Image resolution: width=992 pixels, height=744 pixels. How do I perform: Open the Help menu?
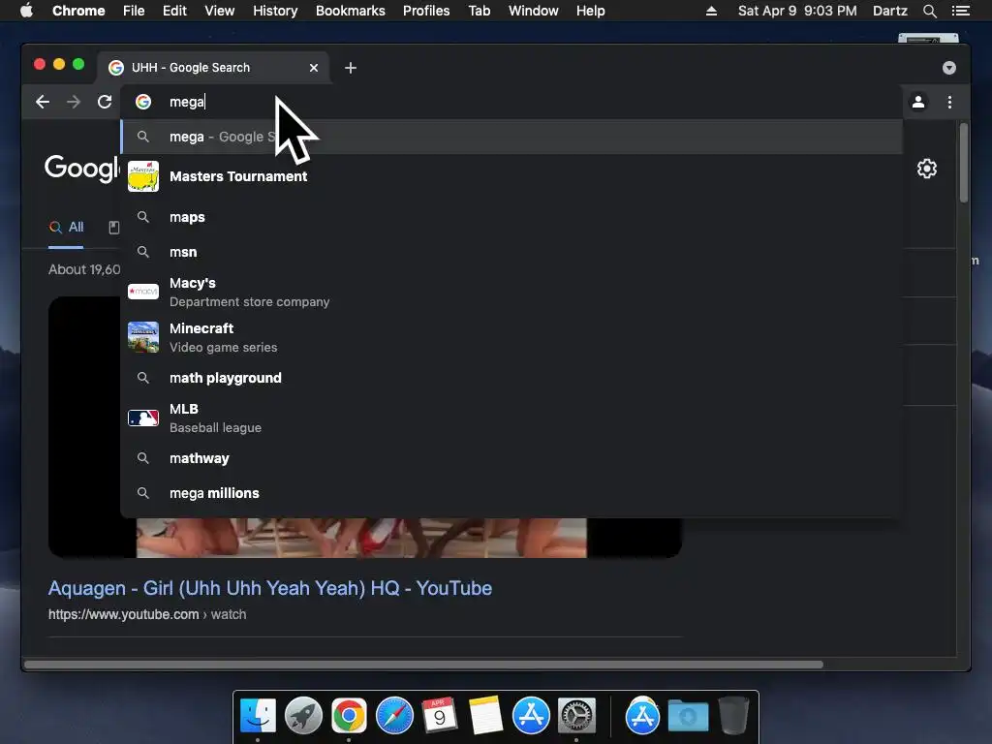(x=590, y=11)
